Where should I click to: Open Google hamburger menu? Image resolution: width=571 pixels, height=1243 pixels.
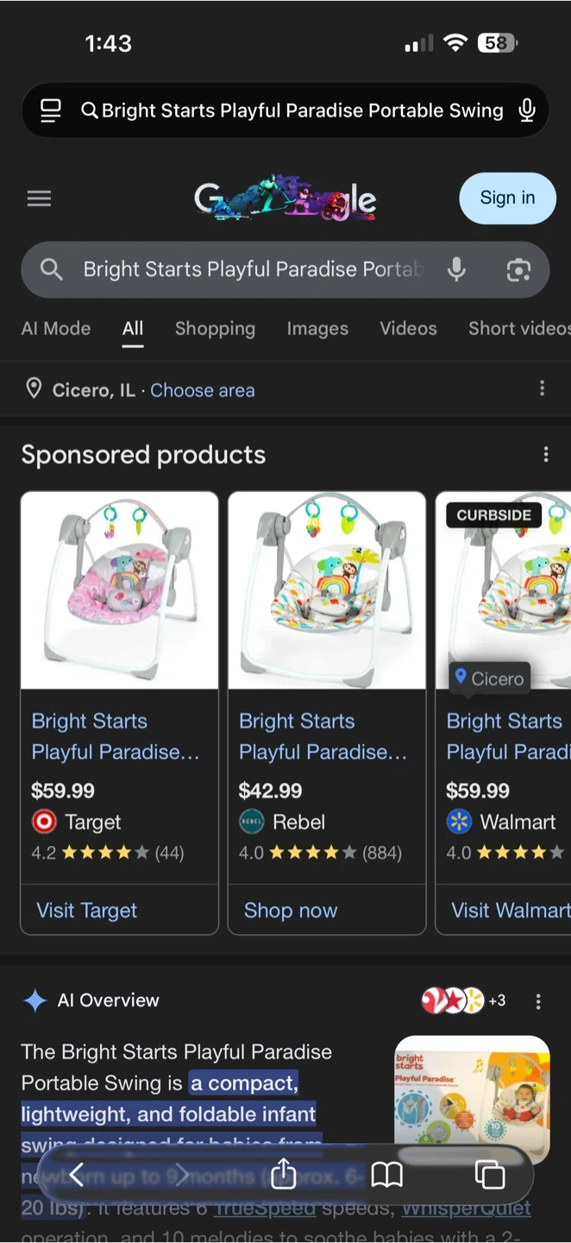click(x=39, y=199)
